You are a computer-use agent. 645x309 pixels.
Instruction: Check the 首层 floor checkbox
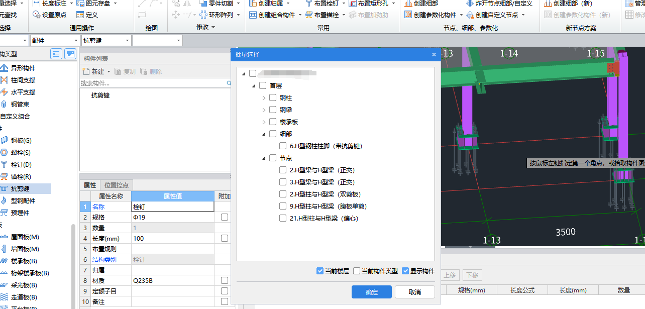click(263, 86)
